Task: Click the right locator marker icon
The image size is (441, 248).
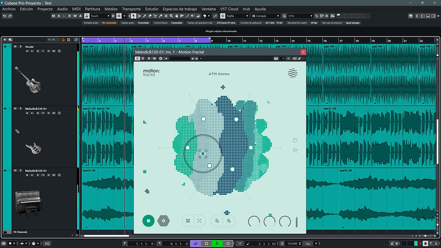Action: (159, 244)
